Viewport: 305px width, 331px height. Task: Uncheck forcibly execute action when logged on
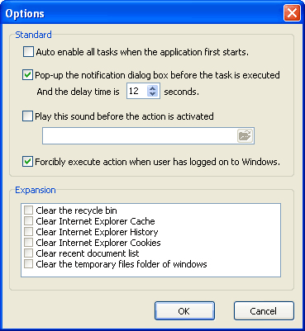(27, 162)
